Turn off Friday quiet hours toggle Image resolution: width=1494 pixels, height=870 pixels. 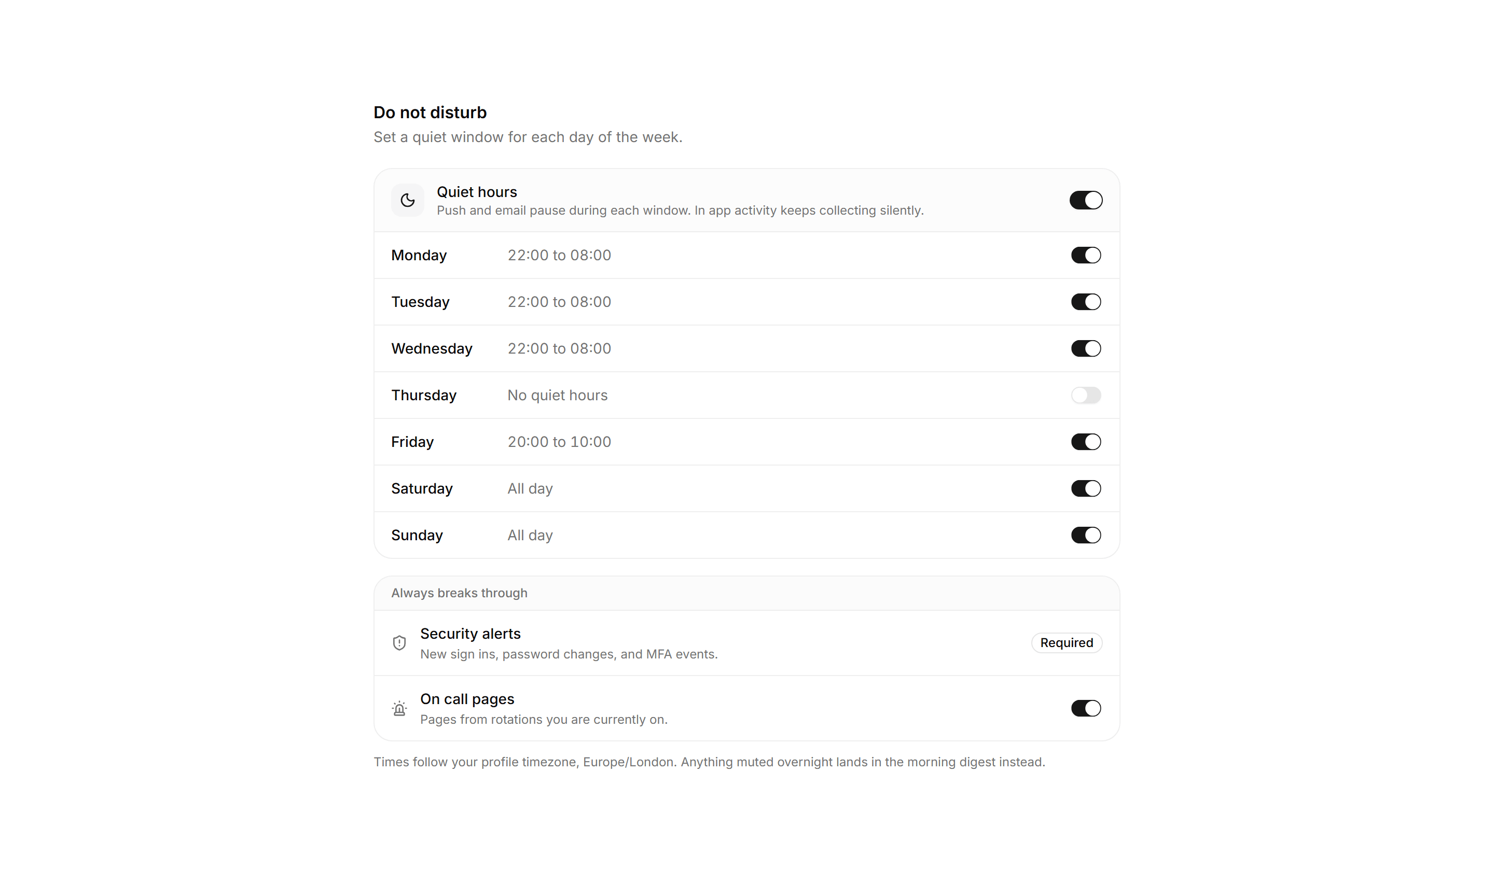tap(1086, 442)
